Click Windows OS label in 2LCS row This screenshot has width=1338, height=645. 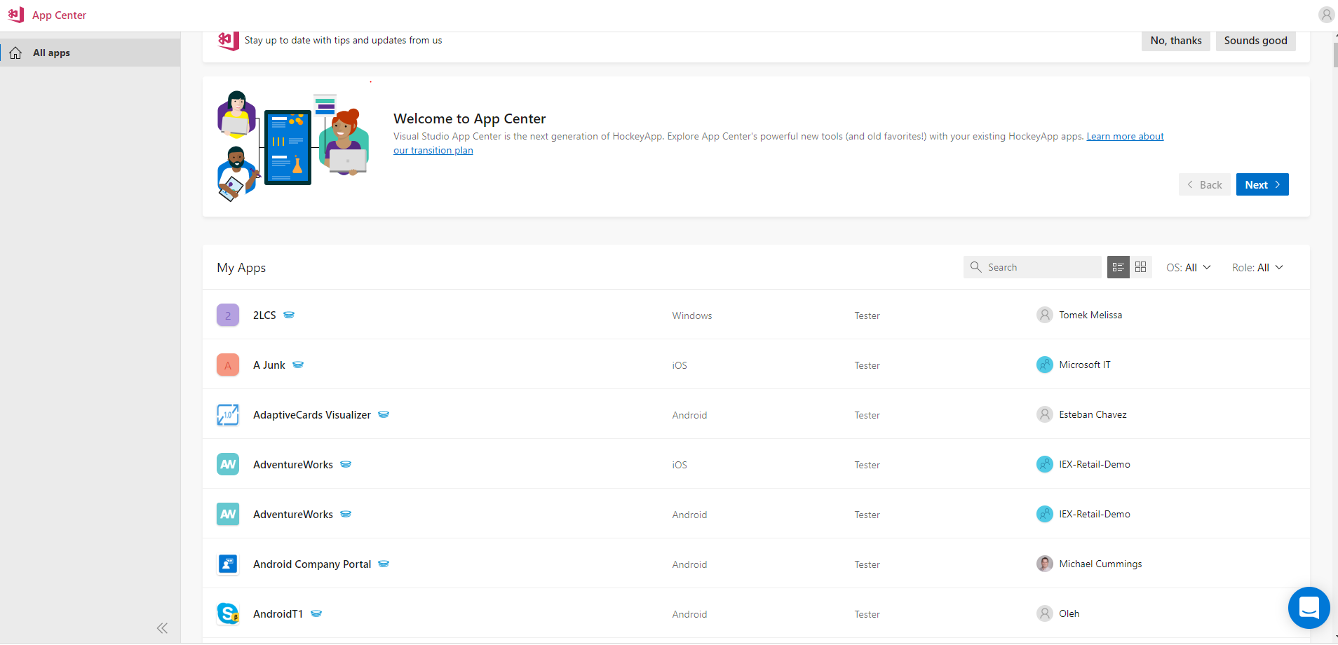(x=692, y=315)
